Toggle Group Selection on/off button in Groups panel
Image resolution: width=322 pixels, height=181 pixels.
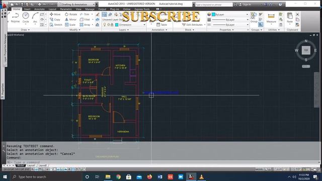point(261,25)
